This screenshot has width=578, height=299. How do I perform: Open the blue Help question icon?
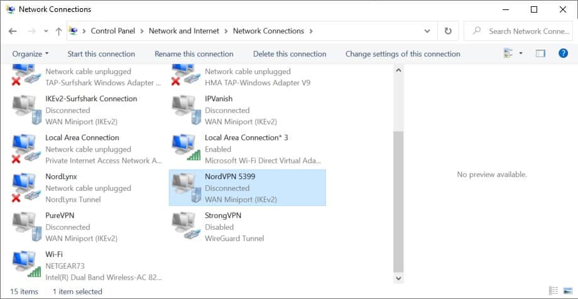(x=563, y=53)
